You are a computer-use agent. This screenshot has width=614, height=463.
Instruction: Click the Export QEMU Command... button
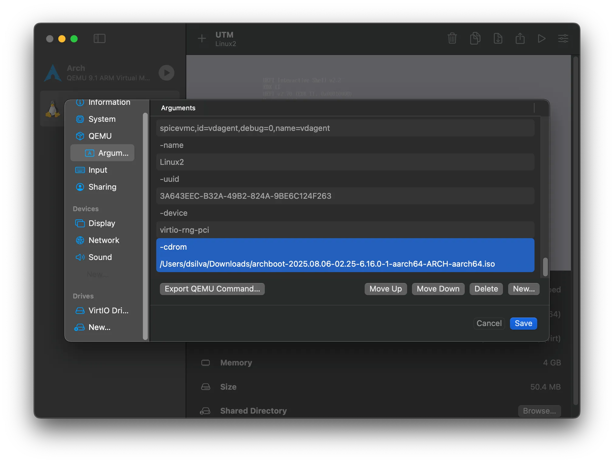tap(212, 289)
